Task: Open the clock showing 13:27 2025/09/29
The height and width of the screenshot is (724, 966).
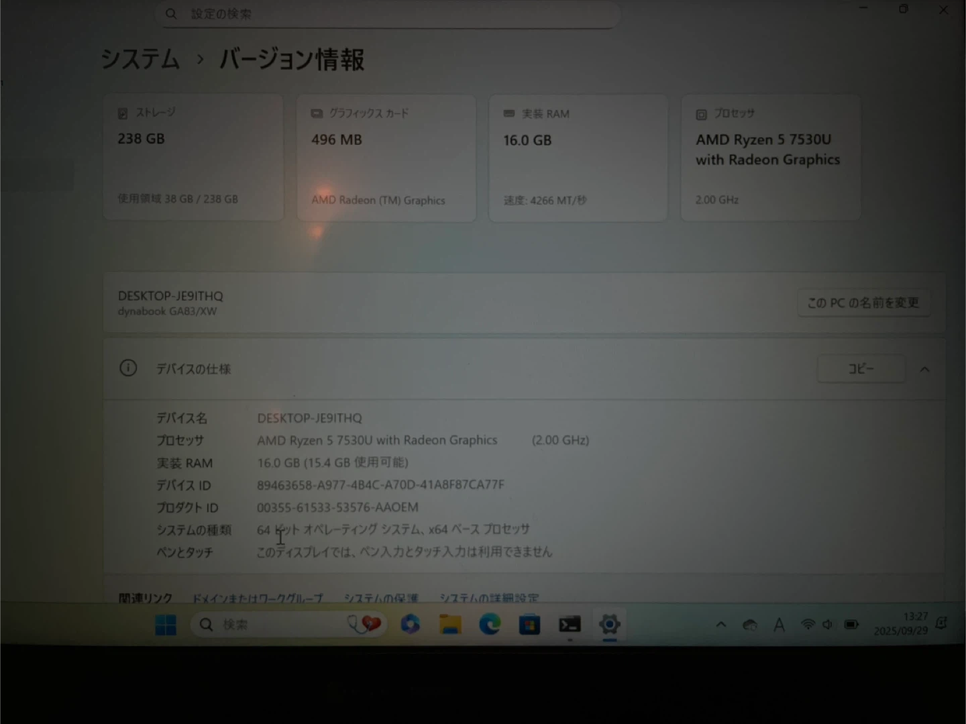Action: point(900,624)
